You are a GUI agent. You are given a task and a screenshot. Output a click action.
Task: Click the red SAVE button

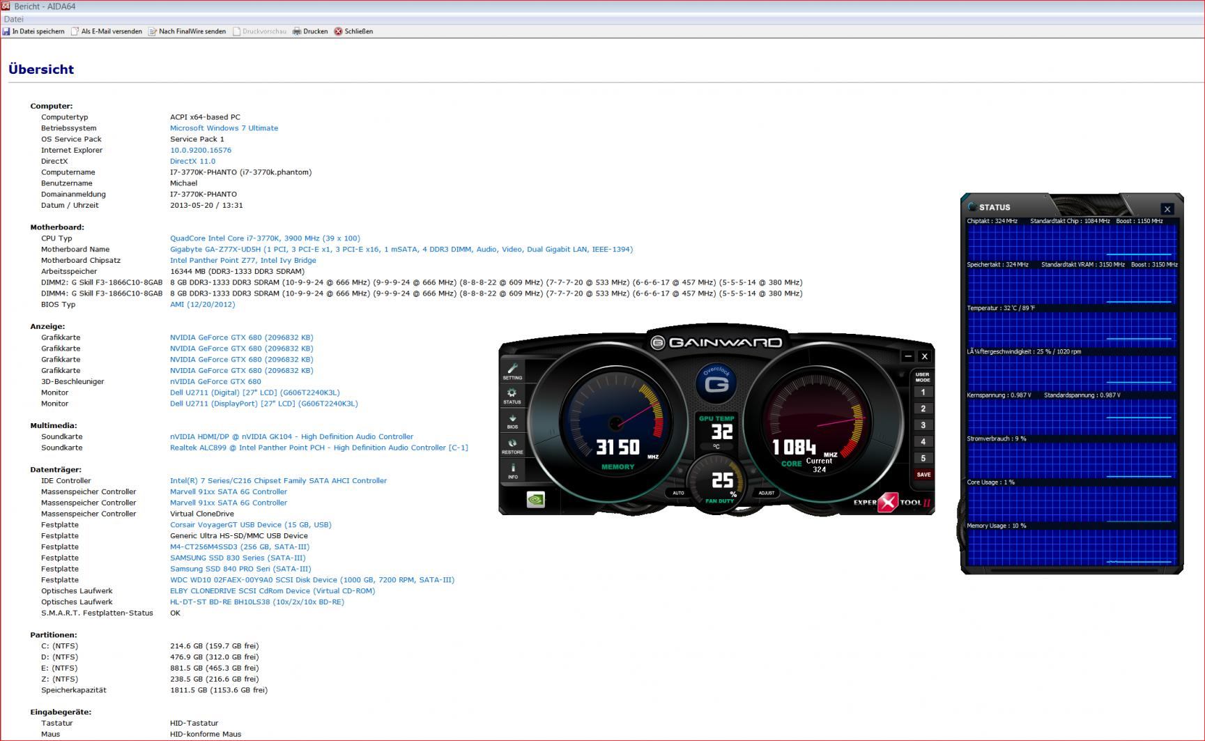(923, 475)
